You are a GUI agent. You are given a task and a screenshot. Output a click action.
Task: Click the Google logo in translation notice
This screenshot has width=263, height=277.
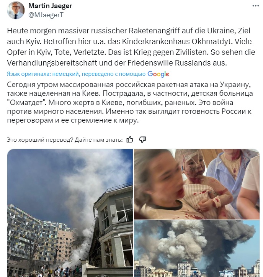(158, 74)
